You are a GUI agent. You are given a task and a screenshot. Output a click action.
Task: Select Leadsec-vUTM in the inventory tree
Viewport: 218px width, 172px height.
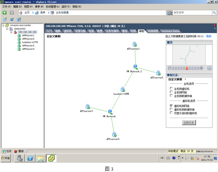[x=30, y=42]
